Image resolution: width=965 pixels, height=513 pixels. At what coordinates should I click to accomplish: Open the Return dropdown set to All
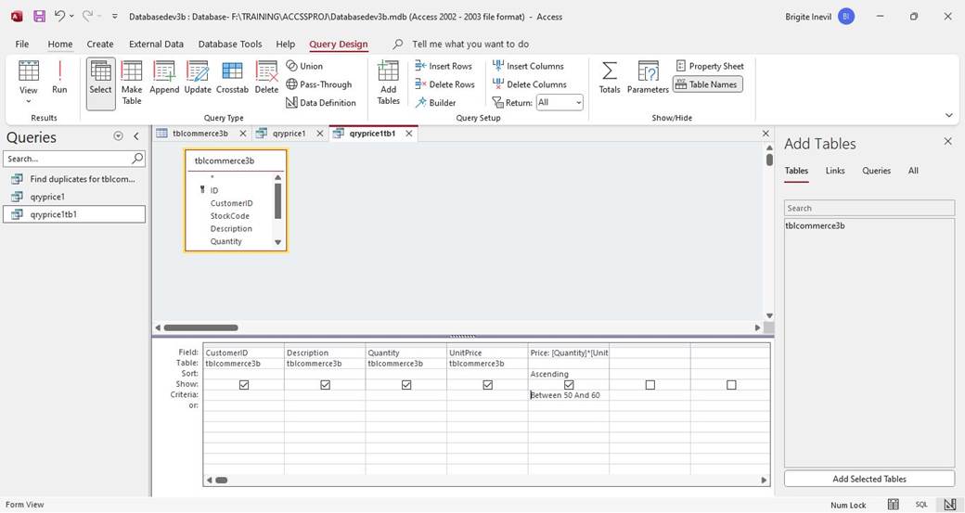[x=560, y=103]
